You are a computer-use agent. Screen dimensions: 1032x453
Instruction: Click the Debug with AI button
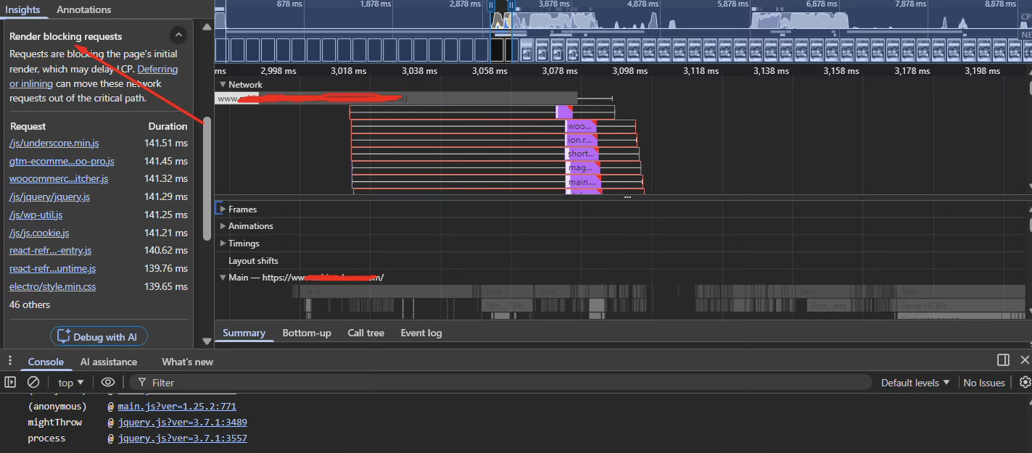[x=99, y=337]
